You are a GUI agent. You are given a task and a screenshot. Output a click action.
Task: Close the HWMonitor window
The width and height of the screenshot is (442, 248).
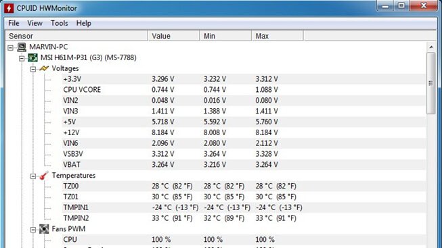[x=424, y=5]
